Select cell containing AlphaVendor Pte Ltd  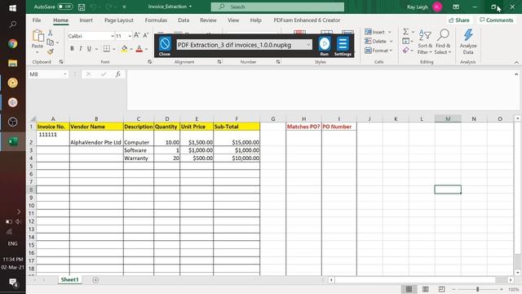(x=96, y=138)
